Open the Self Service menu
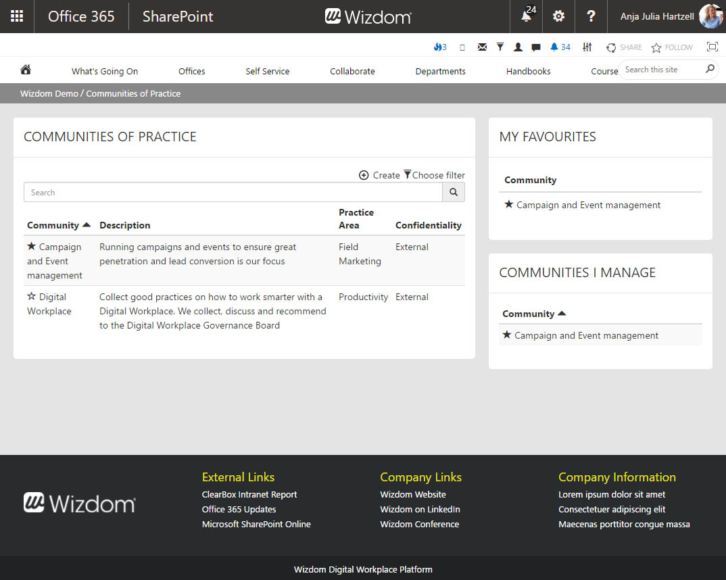 tap(267, 71)
